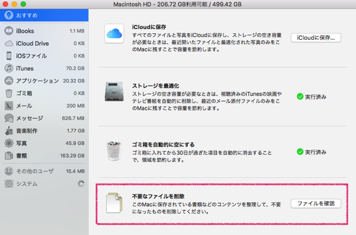
Task: Click green checkmark beside ゴミ箱 実行済み status
Action: 300,151
